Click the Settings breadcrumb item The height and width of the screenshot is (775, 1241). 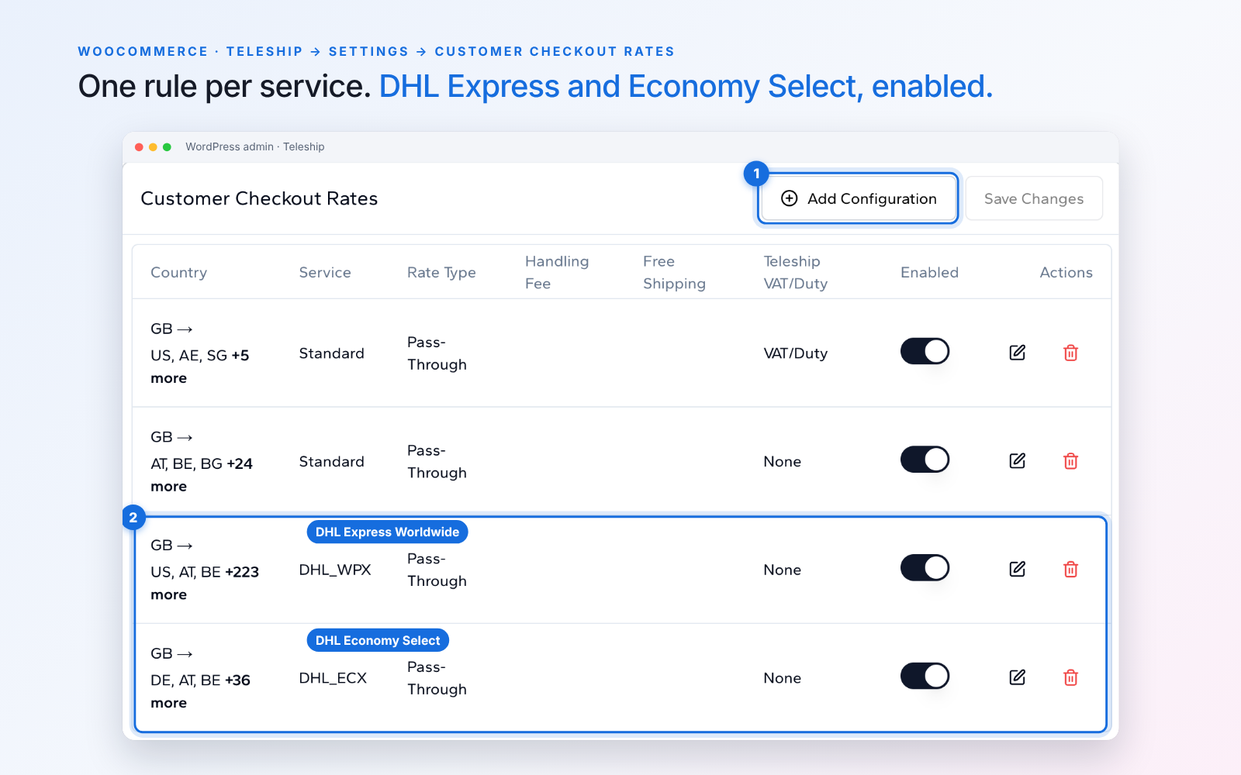[x=368, y=52]
